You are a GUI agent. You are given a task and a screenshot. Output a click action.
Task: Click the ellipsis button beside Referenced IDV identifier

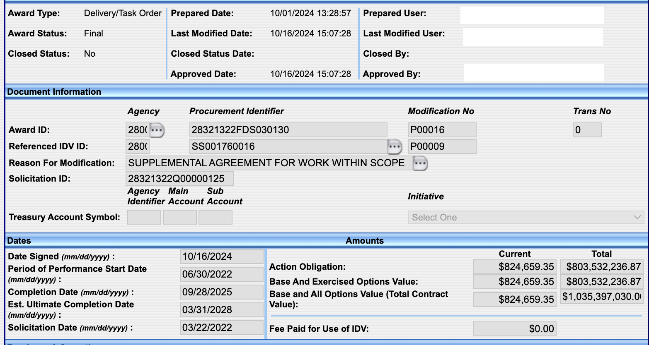394,146
